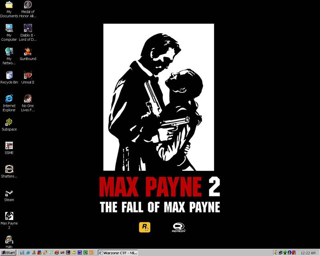Launch Microsoft Excel from quick launch

[86, 253]
